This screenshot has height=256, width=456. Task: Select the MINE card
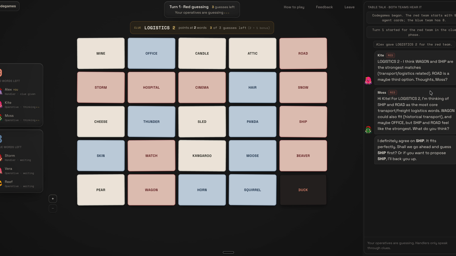101,53
